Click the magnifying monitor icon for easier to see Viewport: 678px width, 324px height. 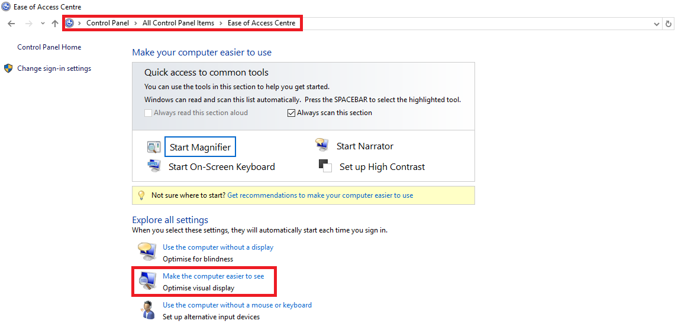coord(147,281)
